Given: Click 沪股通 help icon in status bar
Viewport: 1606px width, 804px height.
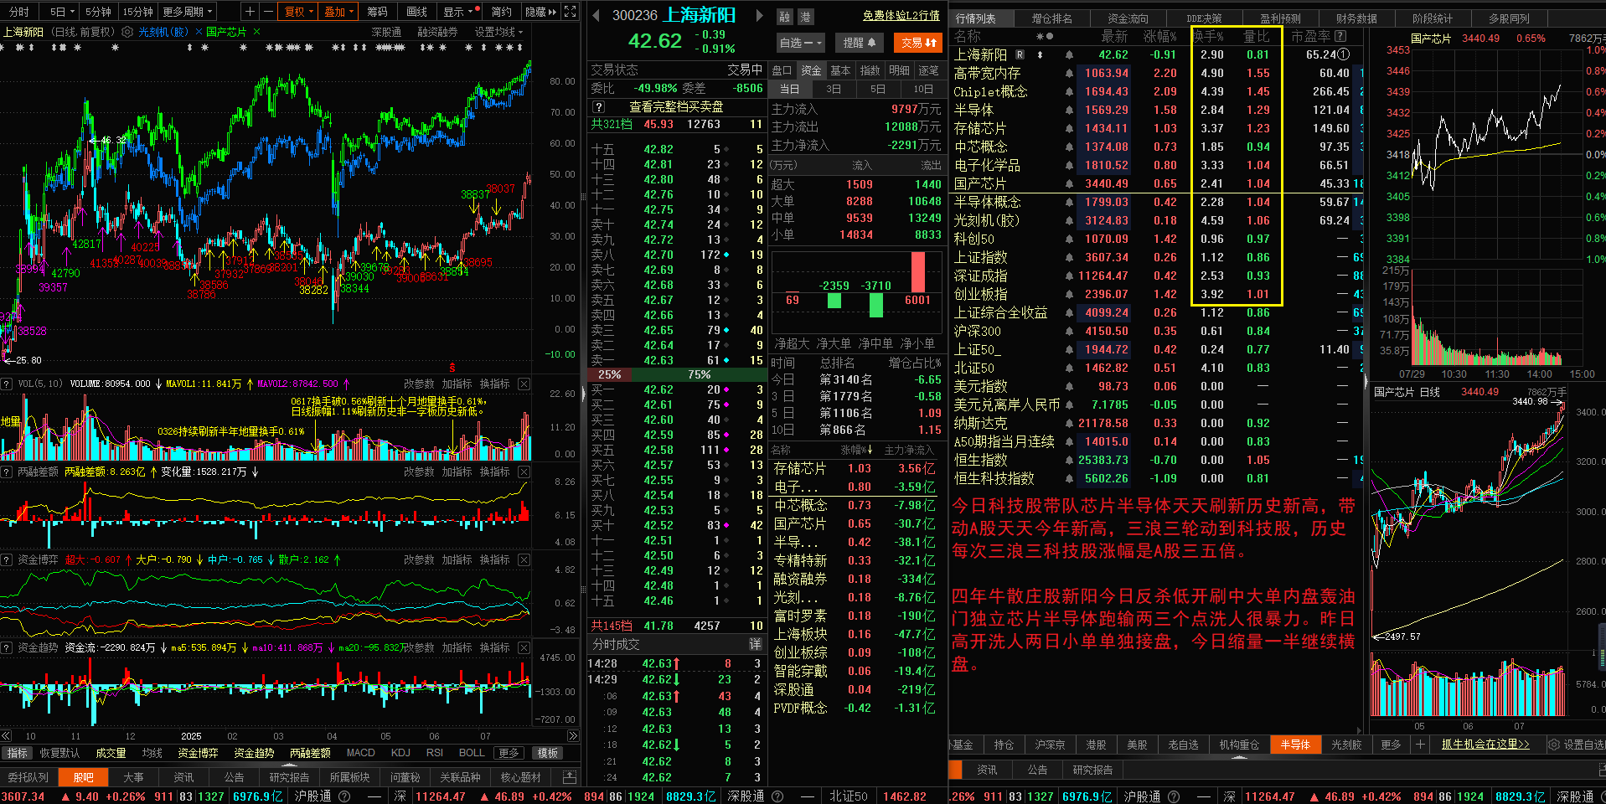Looking at the screenshot, I should coord(343,796).
